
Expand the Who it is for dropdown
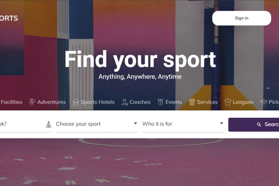tap(183, 124)
